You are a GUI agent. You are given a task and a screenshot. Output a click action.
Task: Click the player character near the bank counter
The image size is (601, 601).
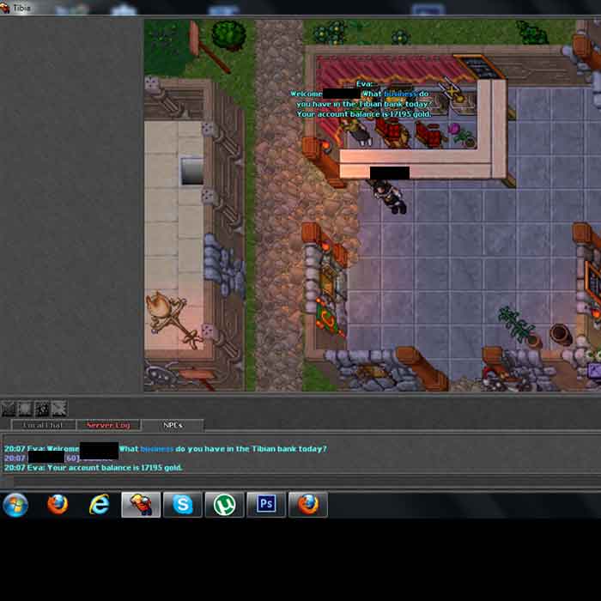[x=391, y=197]
